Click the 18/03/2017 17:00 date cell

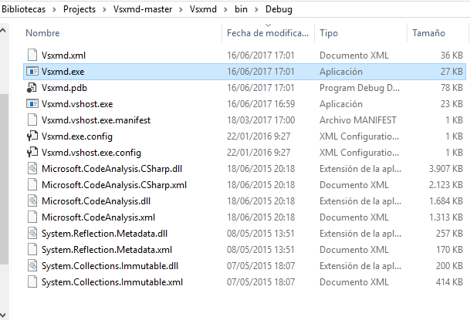(261, 120)
